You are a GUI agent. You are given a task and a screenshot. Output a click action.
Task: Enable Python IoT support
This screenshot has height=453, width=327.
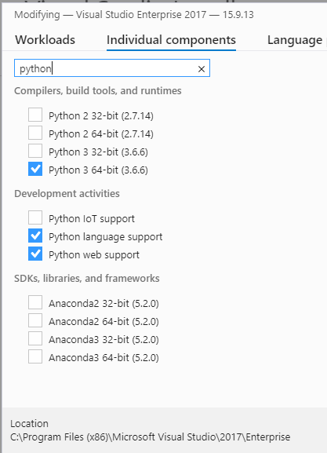[35, 217]
